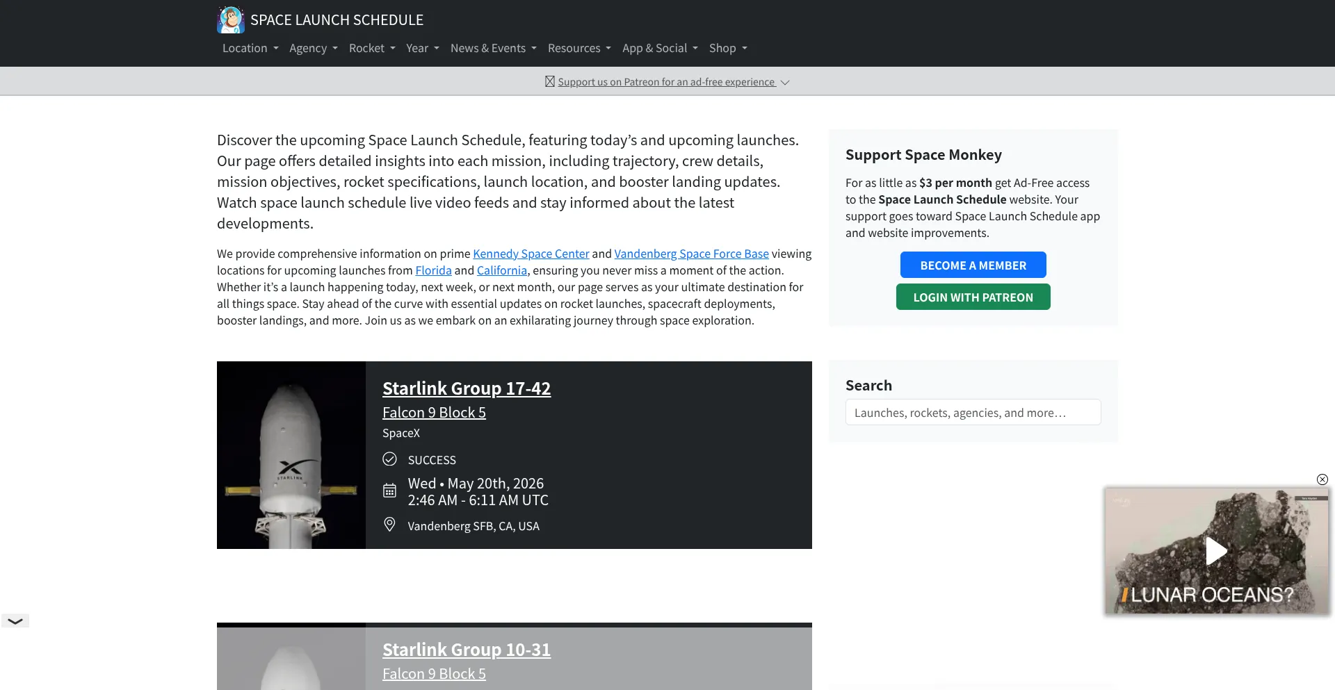Click the Support Space Monkey heading
The width and height of the screenshot is (1335, 690).
923,154
